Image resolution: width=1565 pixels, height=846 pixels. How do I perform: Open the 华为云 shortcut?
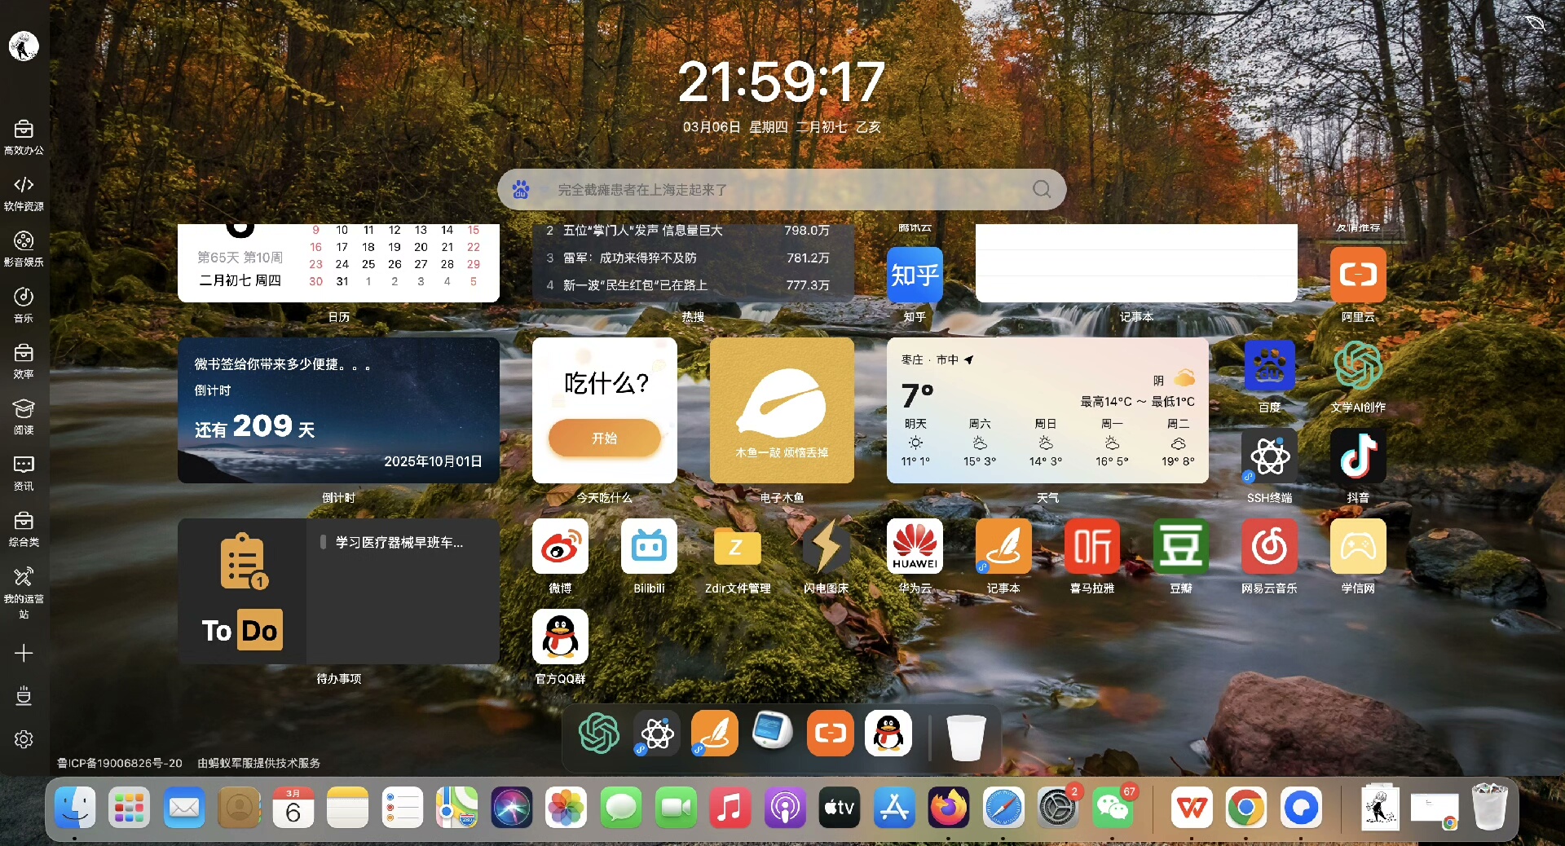coord(915,546)
